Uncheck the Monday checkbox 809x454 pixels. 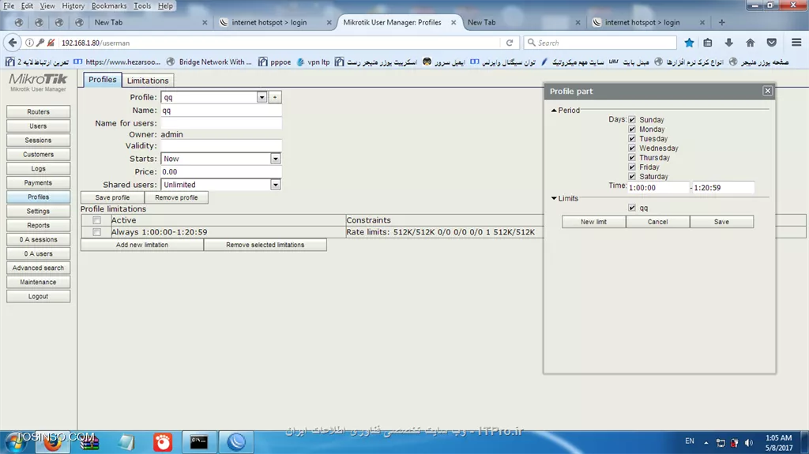(x=632, y=129)
